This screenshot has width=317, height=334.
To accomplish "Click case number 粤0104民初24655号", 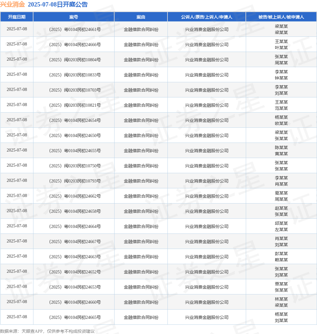I will tap(75, 150).
